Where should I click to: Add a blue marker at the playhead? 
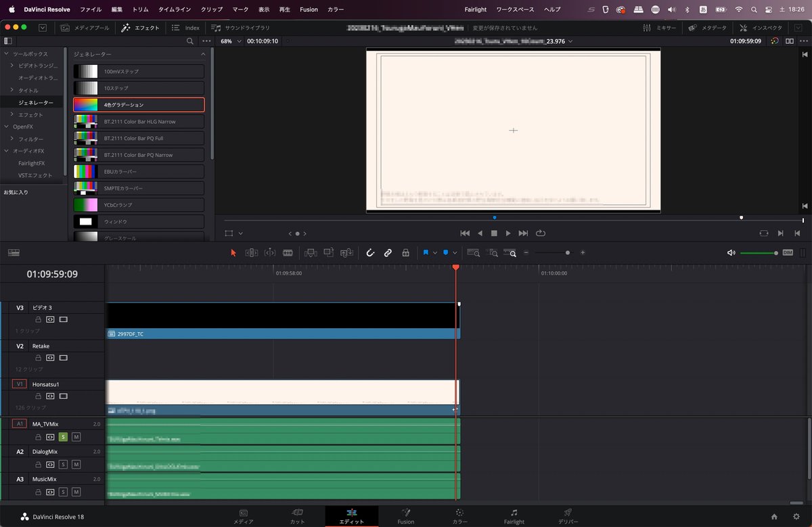point(446,252)
